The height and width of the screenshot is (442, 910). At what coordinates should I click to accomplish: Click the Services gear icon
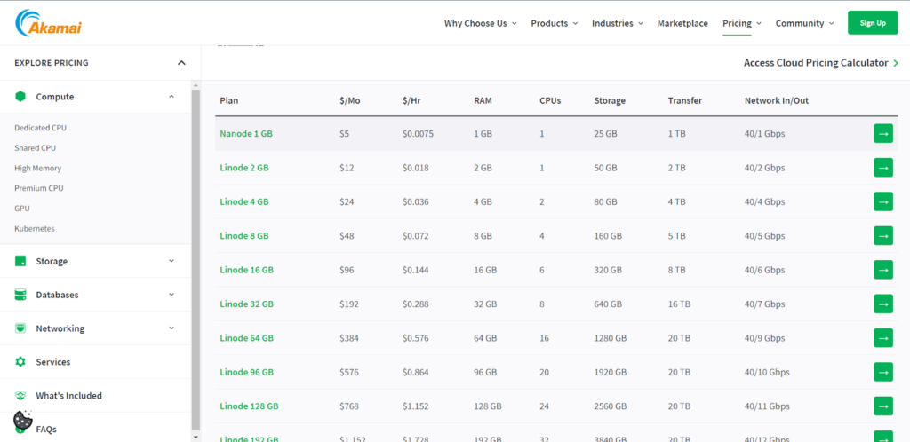[20, 362]
